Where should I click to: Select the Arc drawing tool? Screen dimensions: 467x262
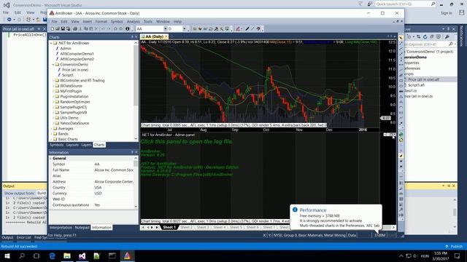(x=401, y=107)
